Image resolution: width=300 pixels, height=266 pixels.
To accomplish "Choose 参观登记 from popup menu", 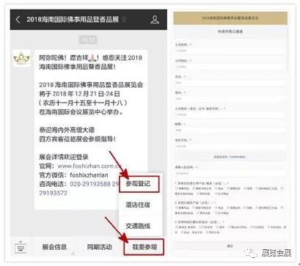I will point(139,184).
